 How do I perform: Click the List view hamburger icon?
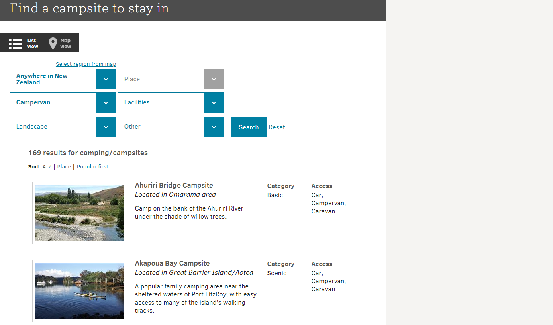[x=16, y=43]
